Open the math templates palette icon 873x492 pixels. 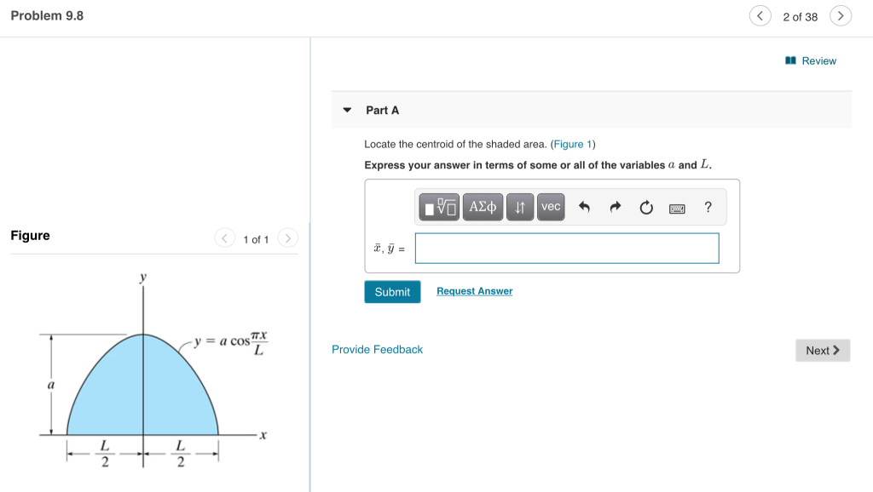(439, 206)
